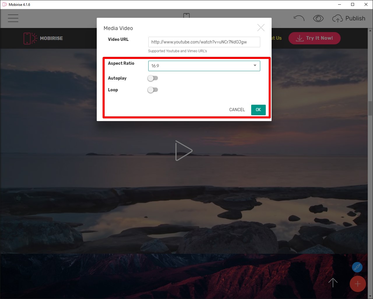Open site Preview with the eye icon
This screenshot has width=373, height=299.
318,18
